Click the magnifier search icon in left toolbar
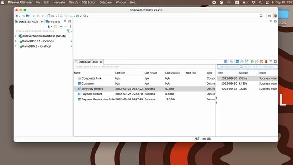Screen dimensions: 293x165 85,16
